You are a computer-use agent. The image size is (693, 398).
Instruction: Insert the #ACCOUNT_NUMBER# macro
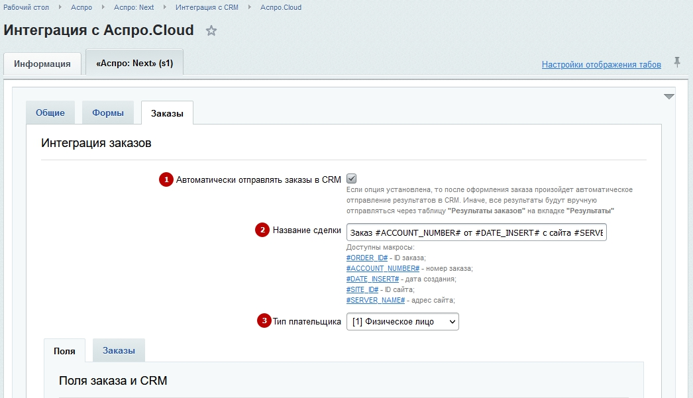click(383, 269)
